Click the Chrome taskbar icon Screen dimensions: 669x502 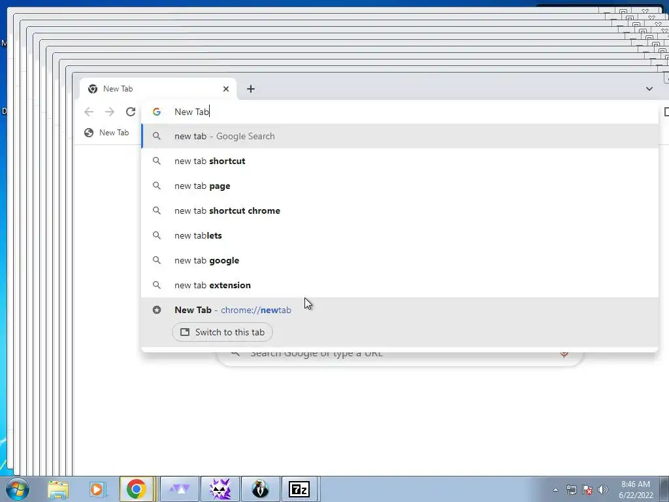coord(136,489)
